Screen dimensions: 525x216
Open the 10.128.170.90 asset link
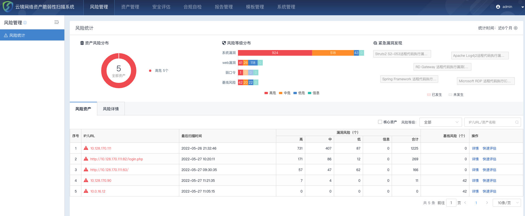pos(101,181)
